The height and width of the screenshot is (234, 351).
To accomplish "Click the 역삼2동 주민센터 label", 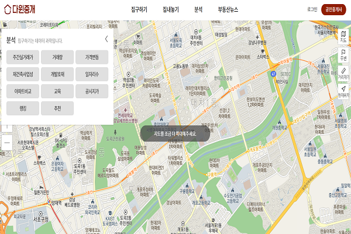I will [x=129, y=82].
